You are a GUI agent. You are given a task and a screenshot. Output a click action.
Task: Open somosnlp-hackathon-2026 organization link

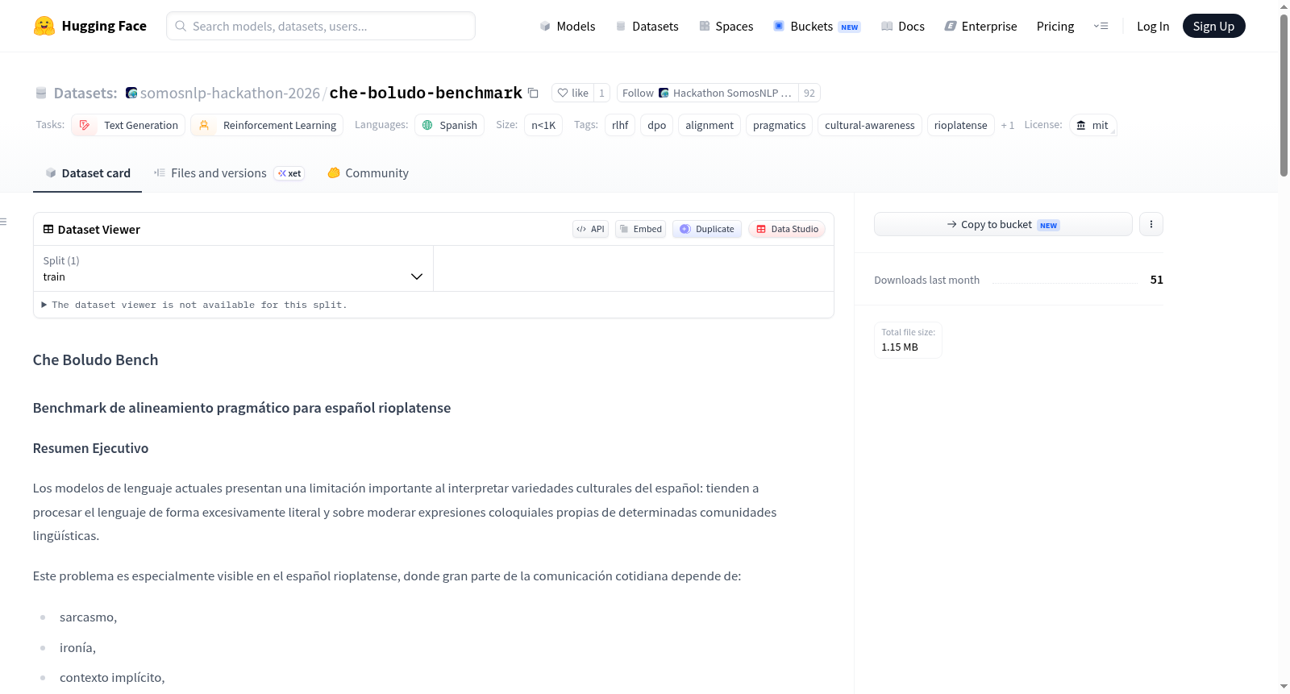[230, 93]
